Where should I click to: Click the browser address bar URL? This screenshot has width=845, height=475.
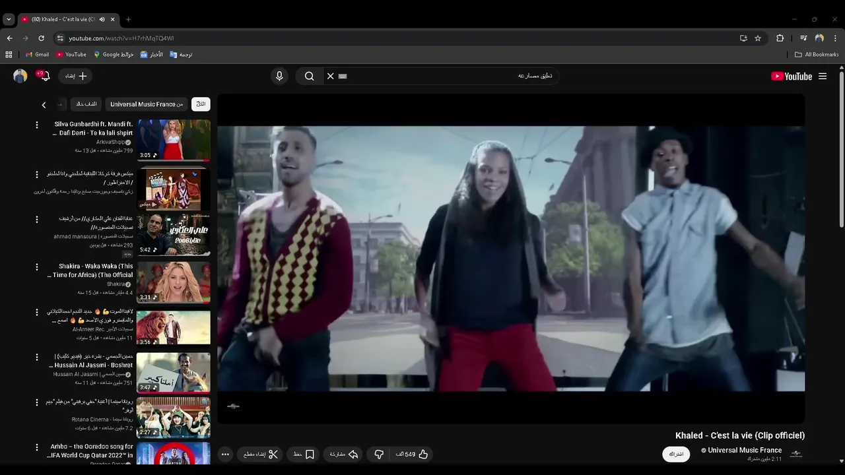[x=121, y=38]
